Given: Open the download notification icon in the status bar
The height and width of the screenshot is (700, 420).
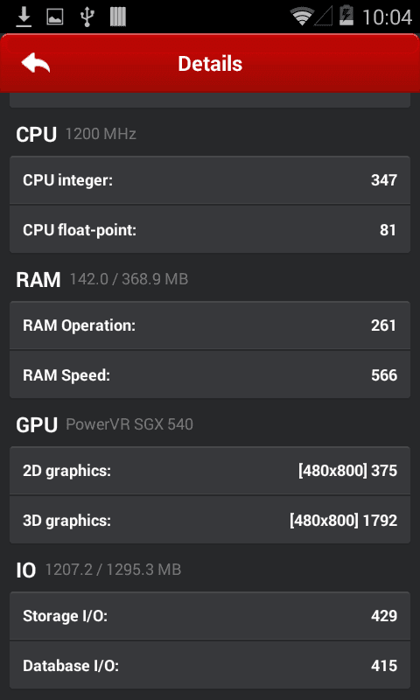Looking at the screenshot, I should tap(24, 17).
